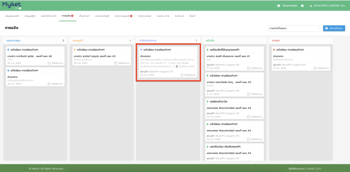This screenshot has width=350, height=172.
Task: Open the การแจ้งทั้งหมด filter dropdown
Action: click(293, 28)
